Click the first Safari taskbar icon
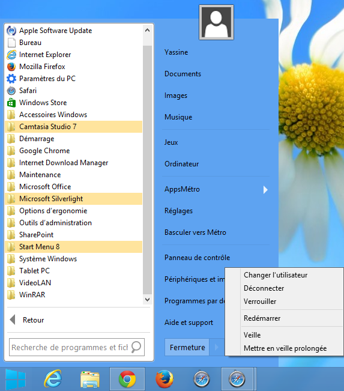 [202, 379]
